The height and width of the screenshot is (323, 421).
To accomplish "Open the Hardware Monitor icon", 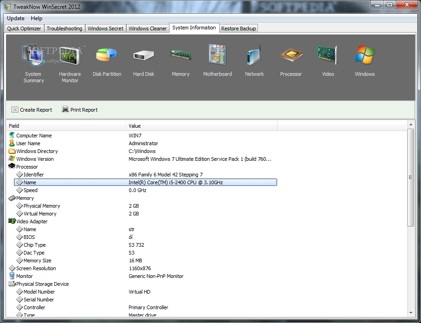I will click(70, 56).
